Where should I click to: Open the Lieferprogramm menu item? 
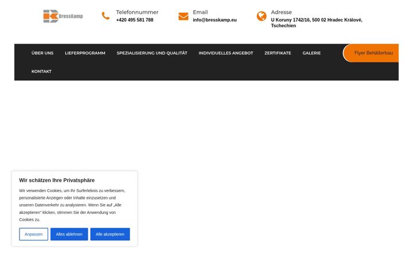(85, 53)
